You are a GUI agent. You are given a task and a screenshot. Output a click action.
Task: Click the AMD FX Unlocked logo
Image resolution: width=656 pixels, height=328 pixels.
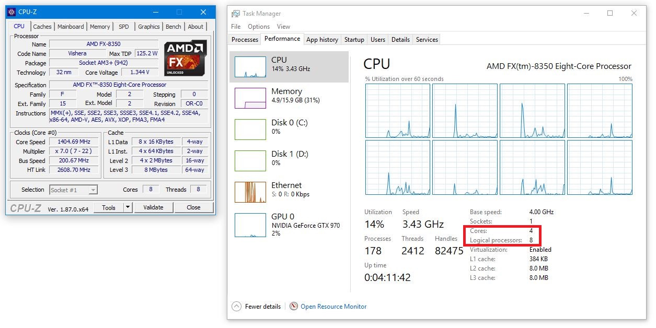coord(185,57)
